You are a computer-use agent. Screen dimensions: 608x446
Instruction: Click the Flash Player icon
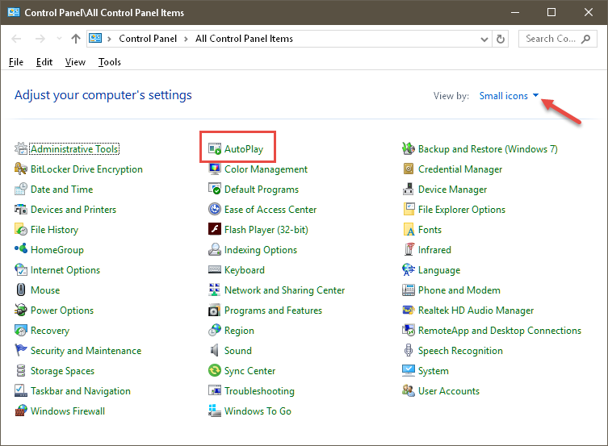point(215,229)
